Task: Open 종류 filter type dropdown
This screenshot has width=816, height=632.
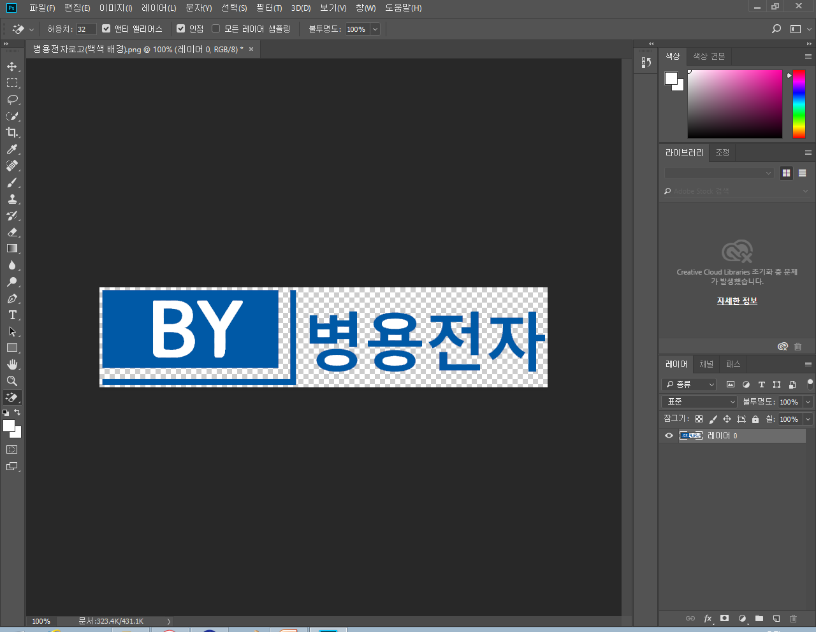Action: pos(689,384)
